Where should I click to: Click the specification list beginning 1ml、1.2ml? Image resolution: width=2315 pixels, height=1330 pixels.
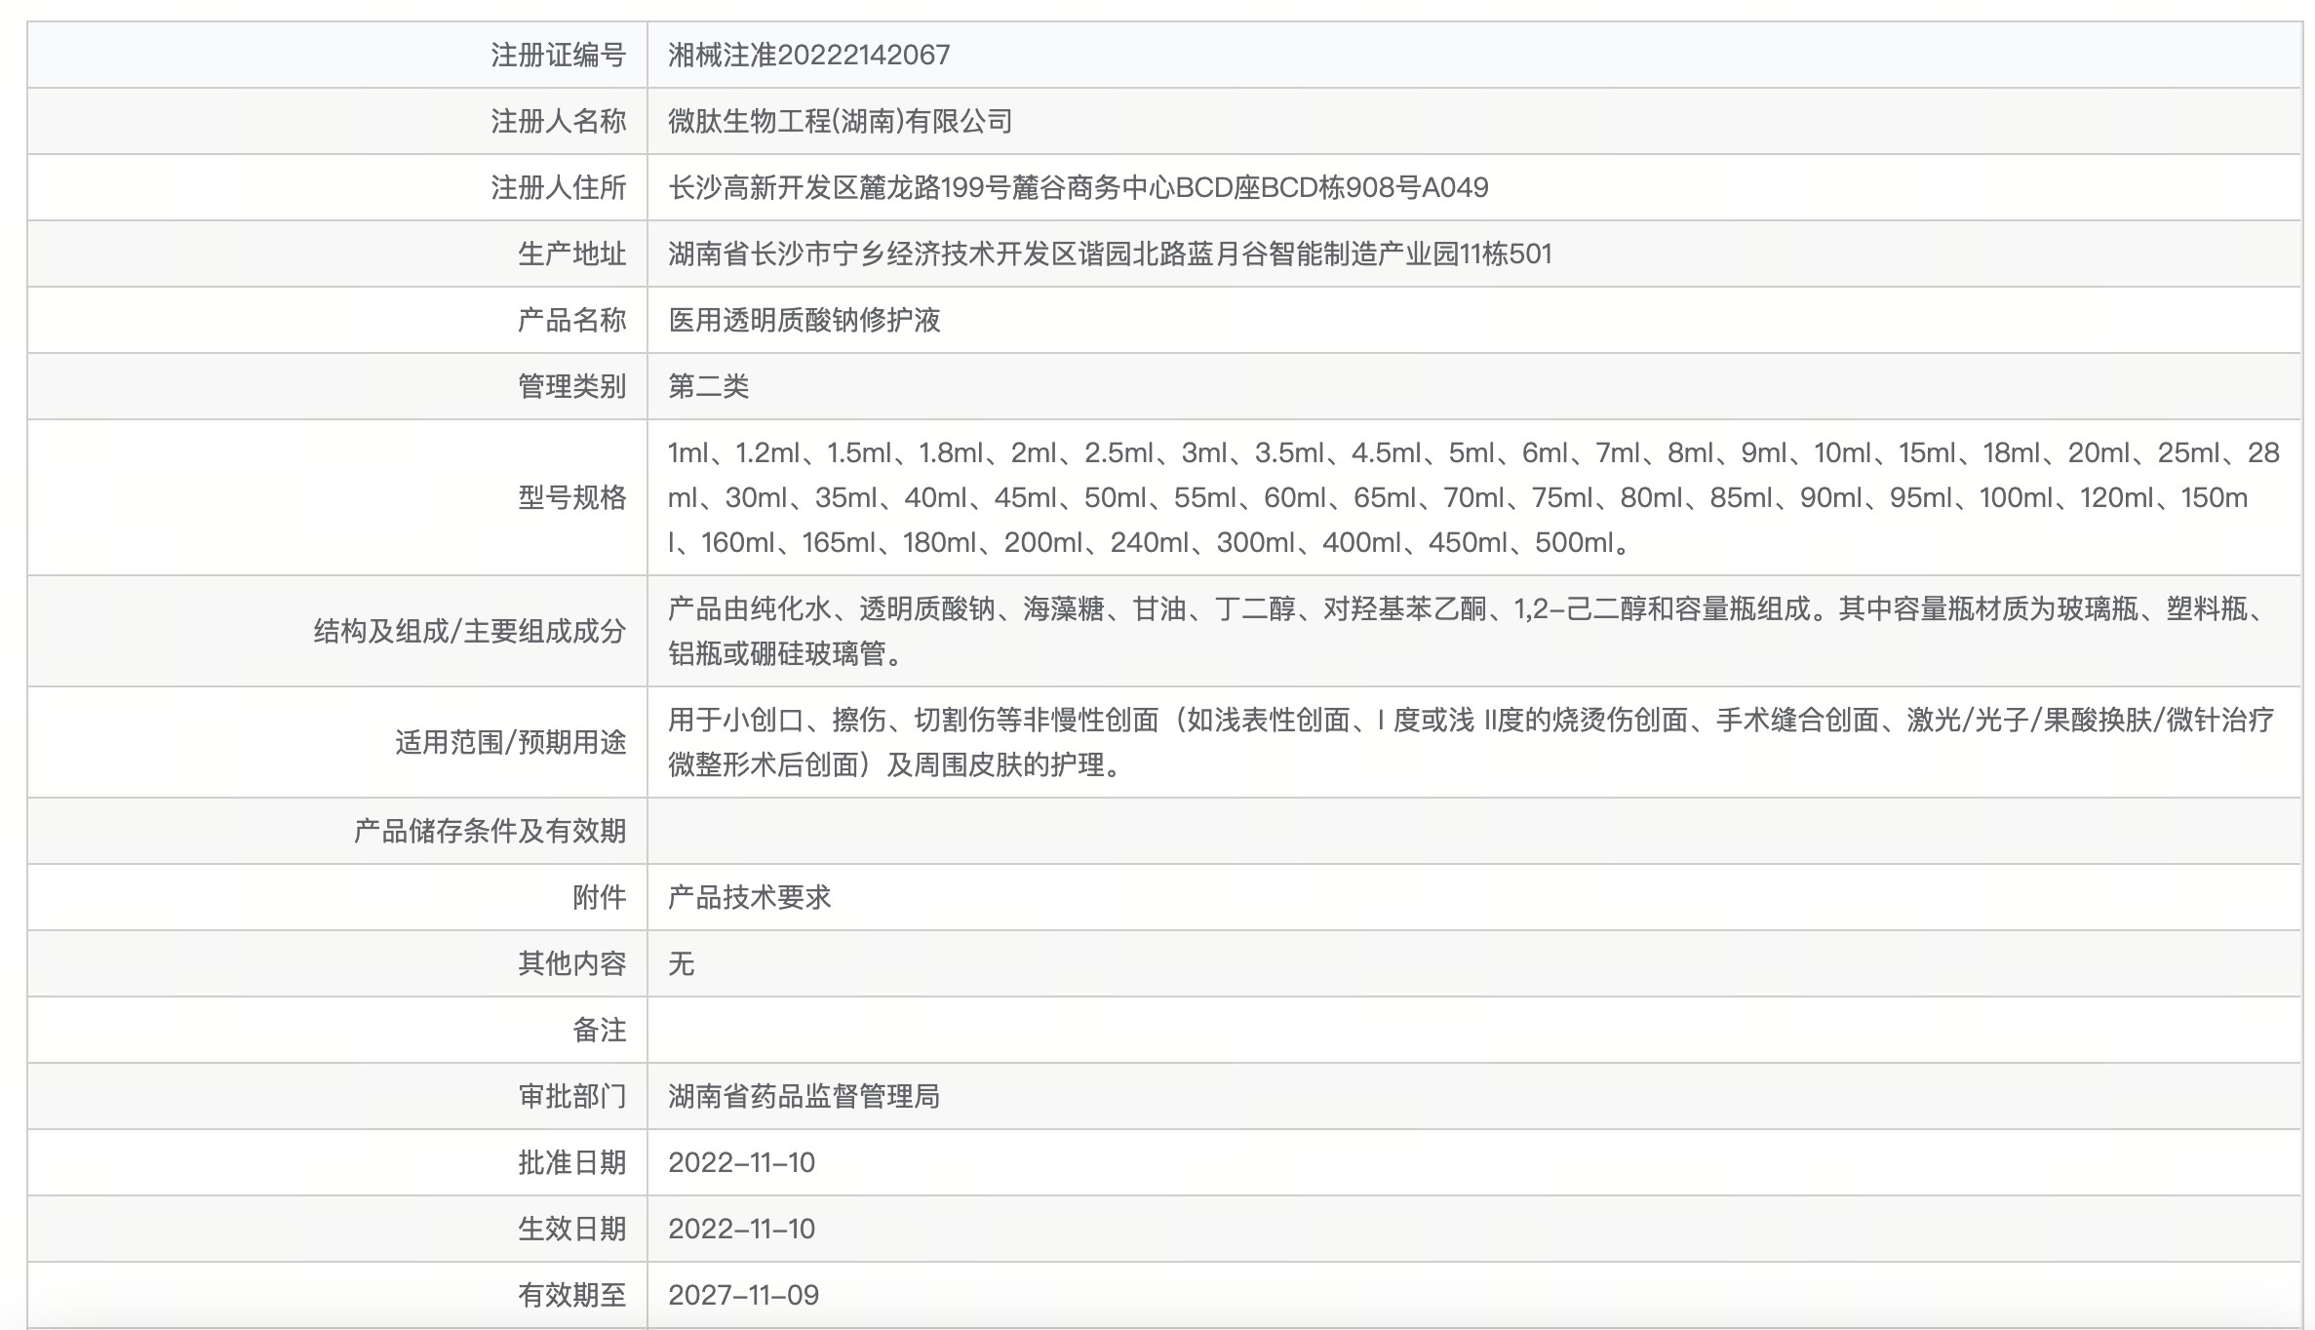[x=1473, y=497]
